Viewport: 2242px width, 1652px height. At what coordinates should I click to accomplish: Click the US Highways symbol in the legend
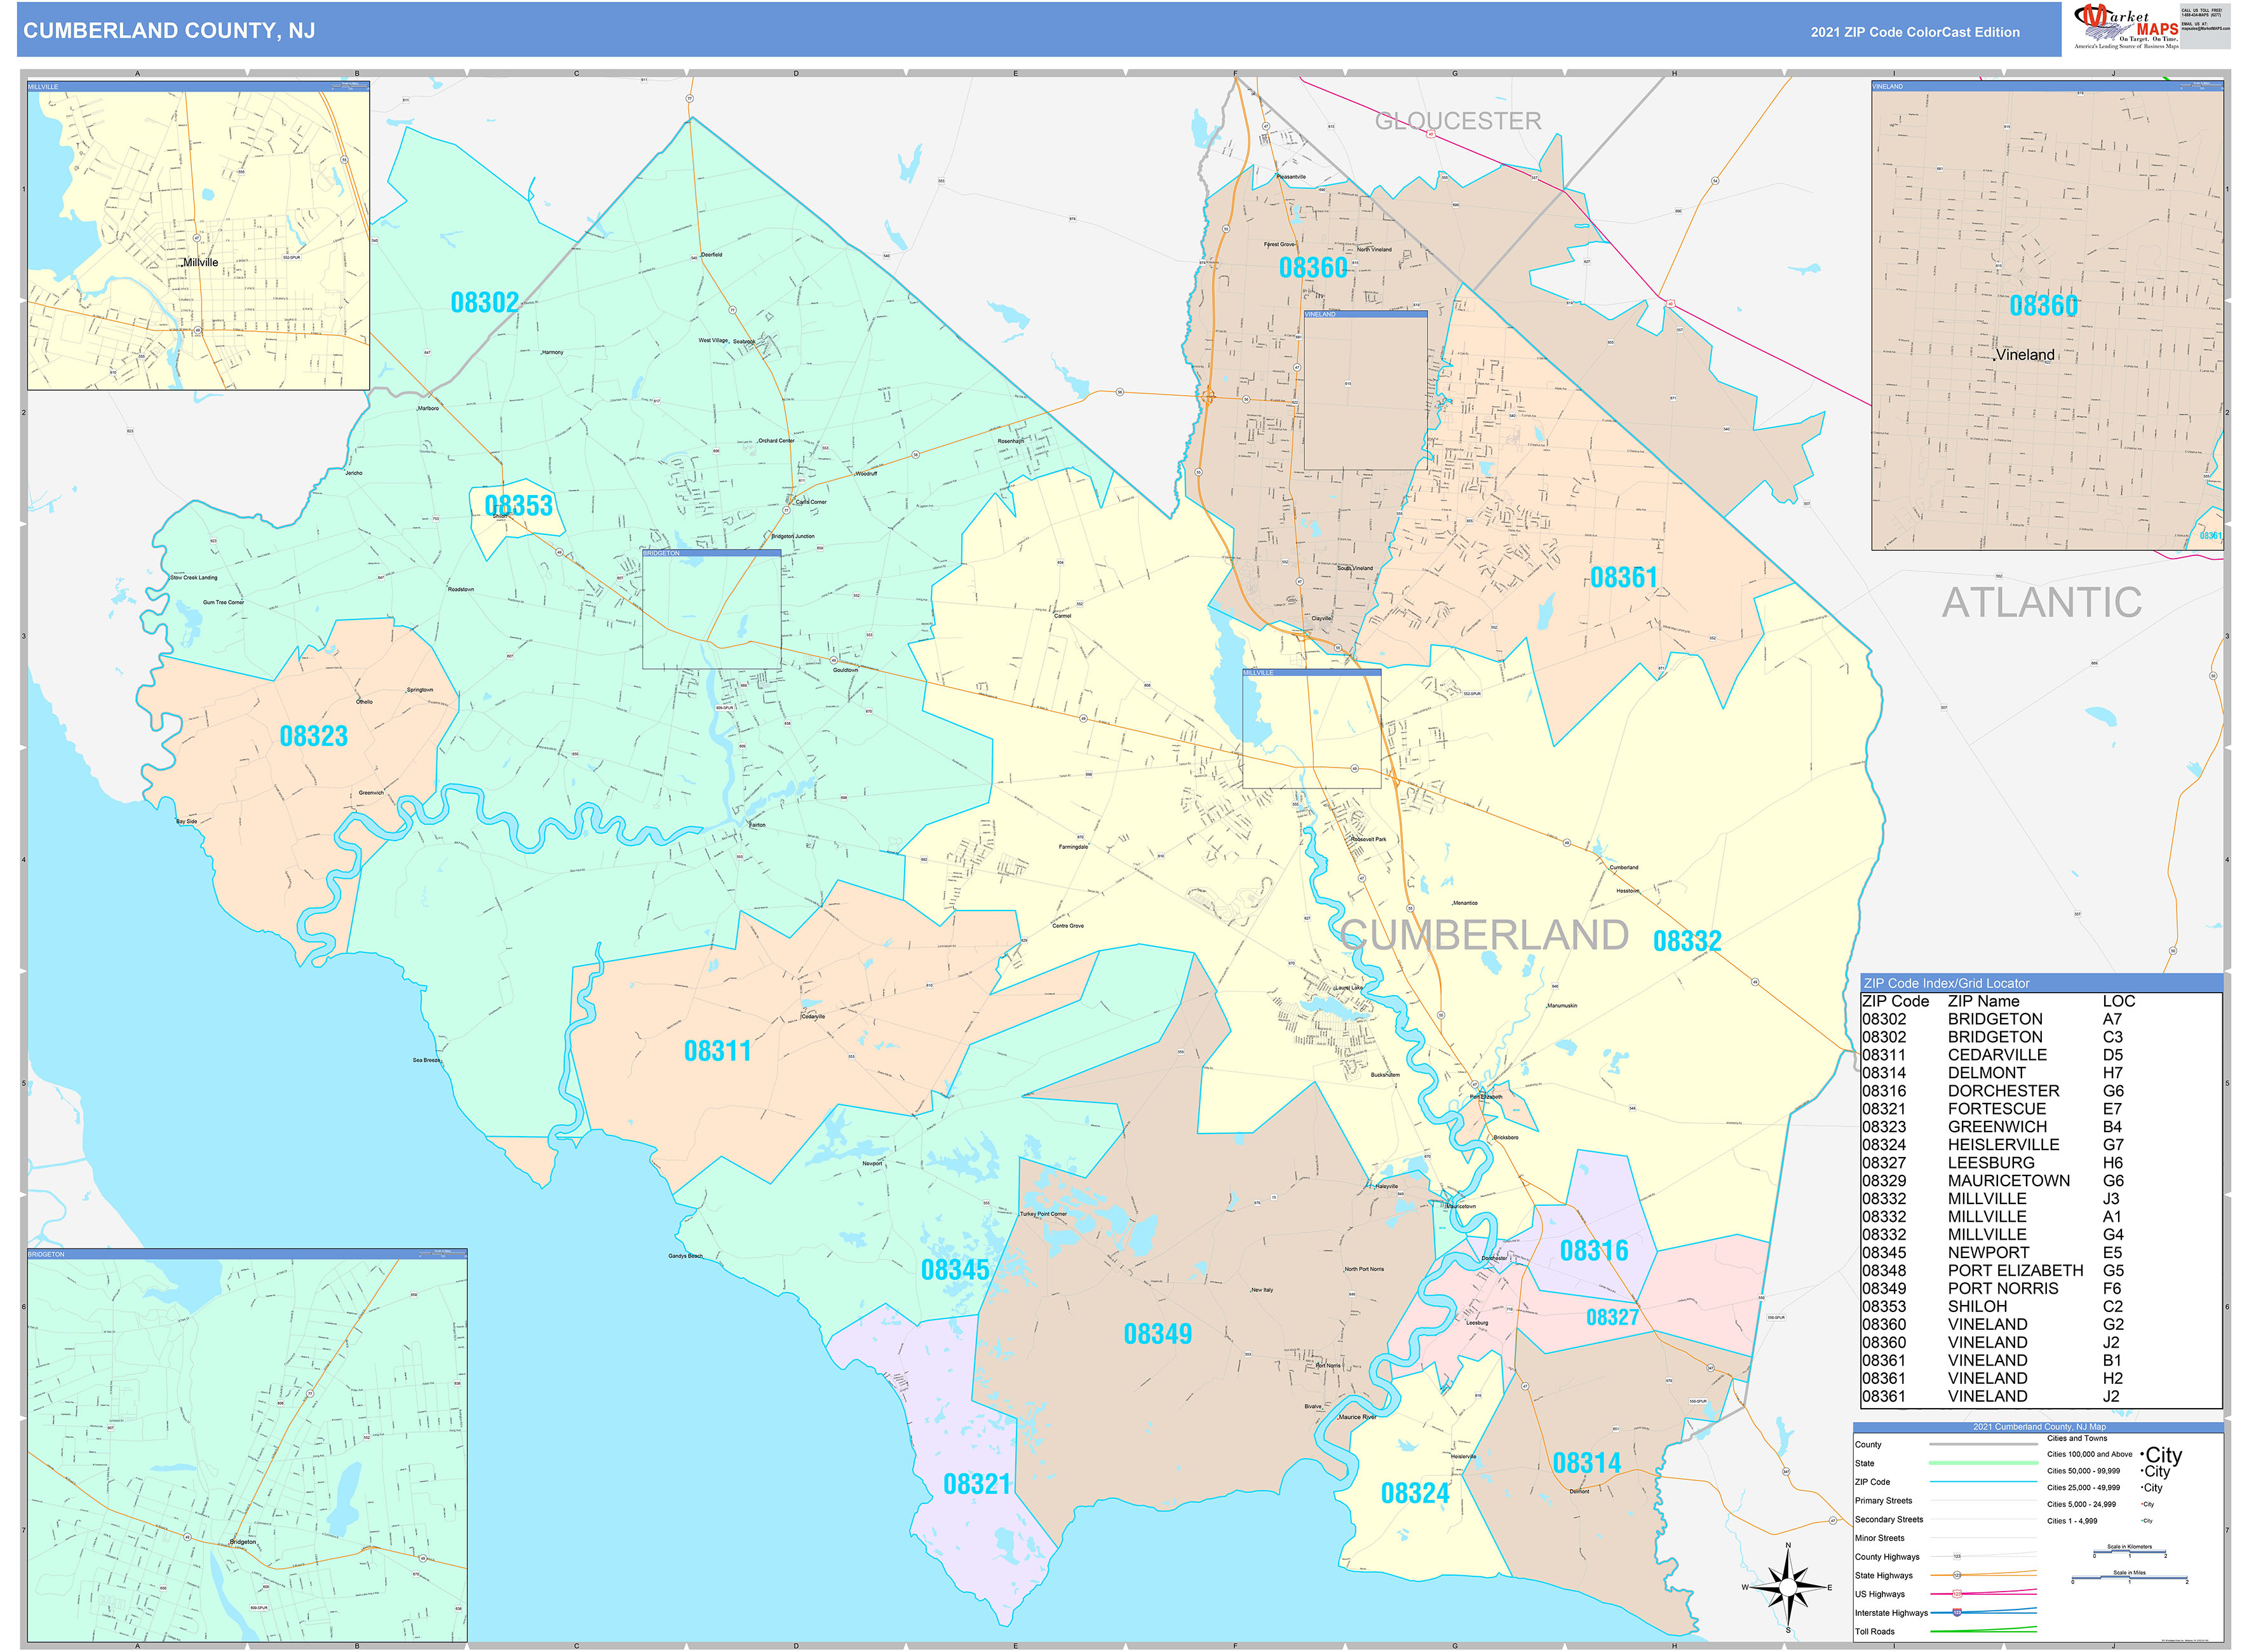tap(1957, 1594)
